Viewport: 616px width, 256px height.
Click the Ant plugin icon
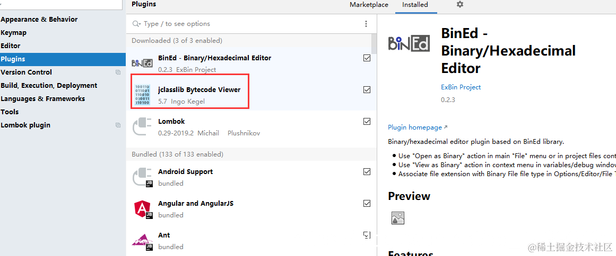coord(142,241)
